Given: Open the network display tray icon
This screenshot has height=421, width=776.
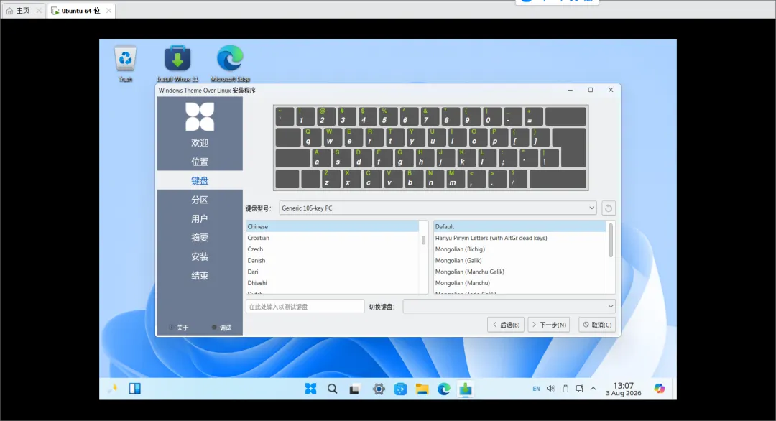Looking at the screenshot, I should pyautogui.click(x=580, y=389).
